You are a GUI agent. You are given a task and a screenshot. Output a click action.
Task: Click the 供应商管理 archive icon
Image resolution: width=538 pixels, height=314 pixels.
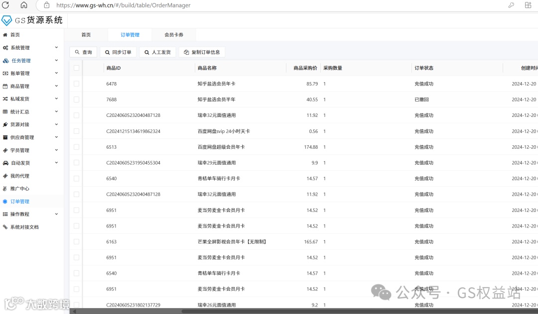(5, 137)
